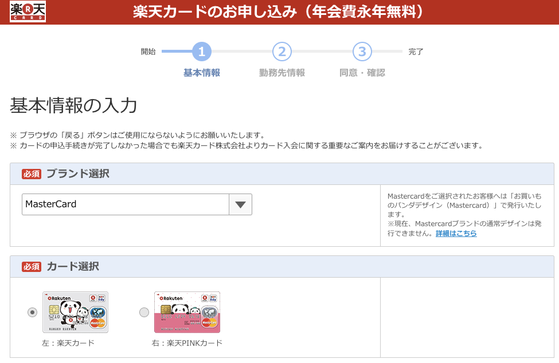Click the Rakuten Card logo
559x363 pixels.
pyautogui.click(x=28, y=12)
